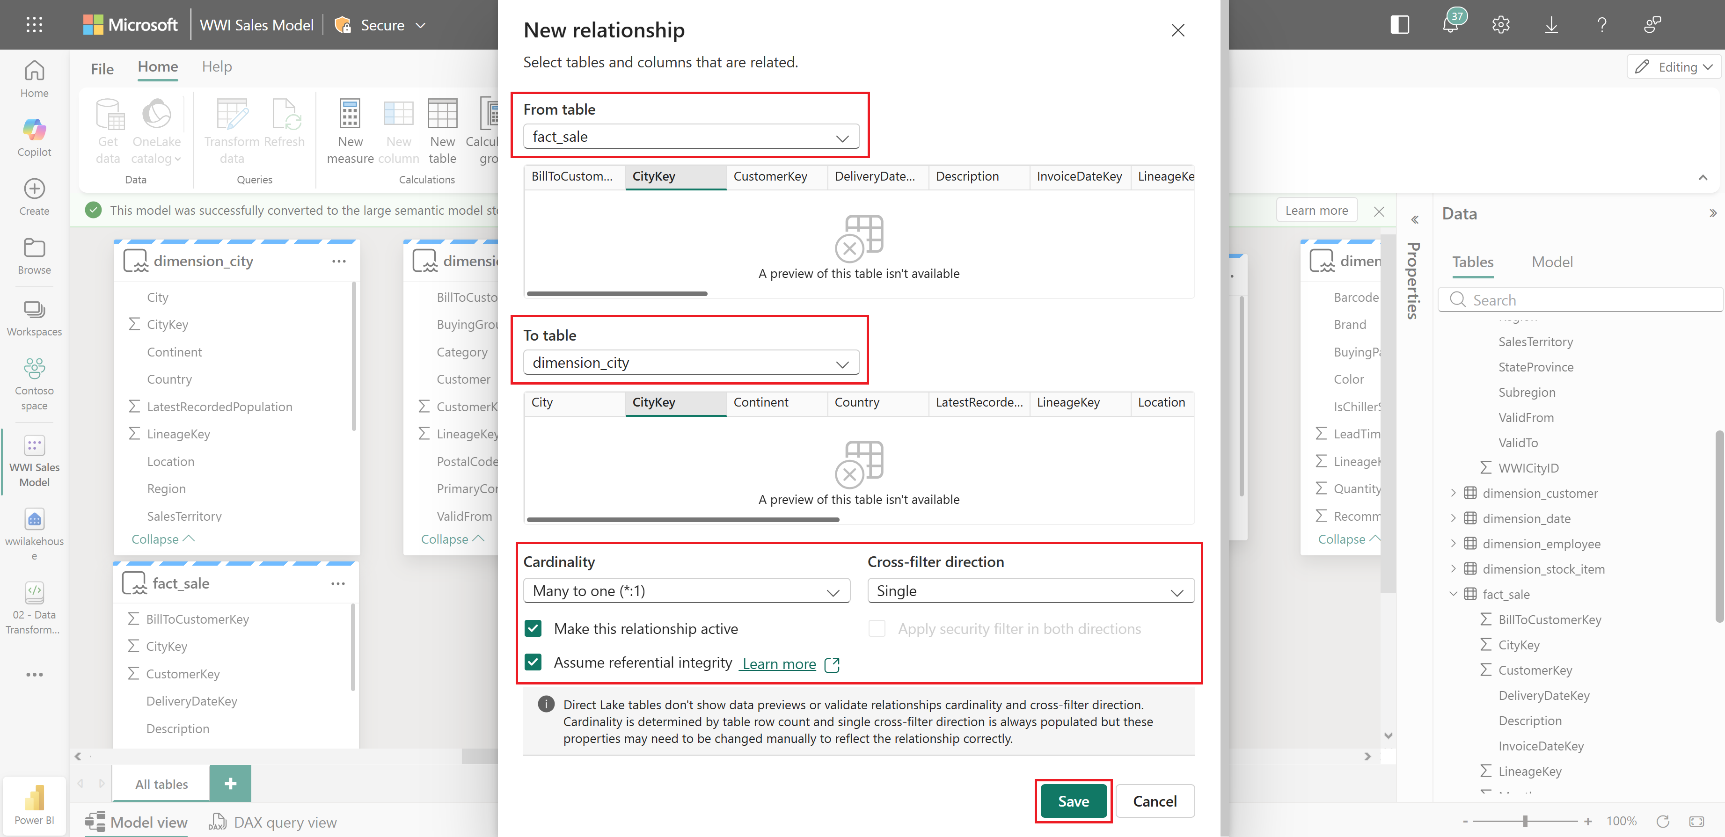
Task: Click Learn more link beside referential integrity
Action: click(778, 663)
